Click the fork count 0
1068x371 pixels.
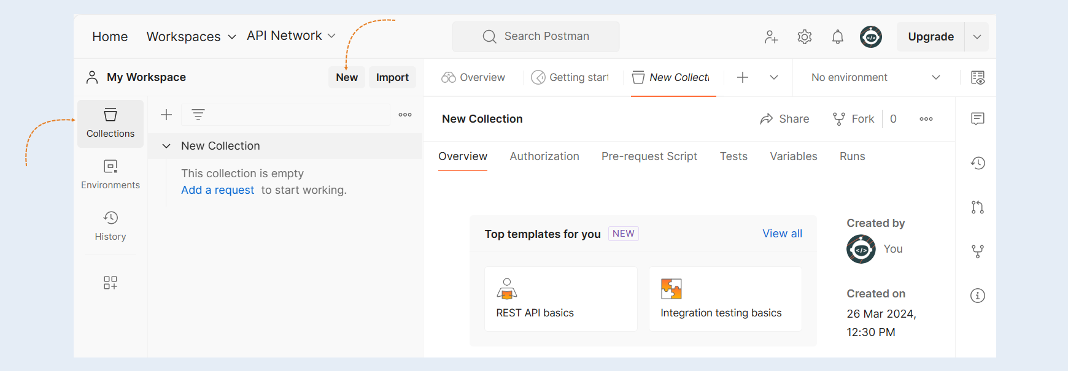click(x=893, y=119)
